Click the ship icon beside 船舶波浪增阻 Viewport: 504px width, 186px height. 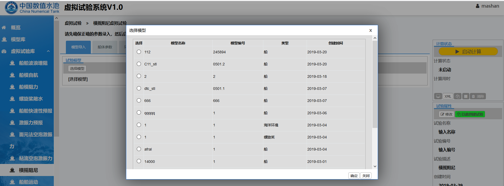[x=12, y=63]
